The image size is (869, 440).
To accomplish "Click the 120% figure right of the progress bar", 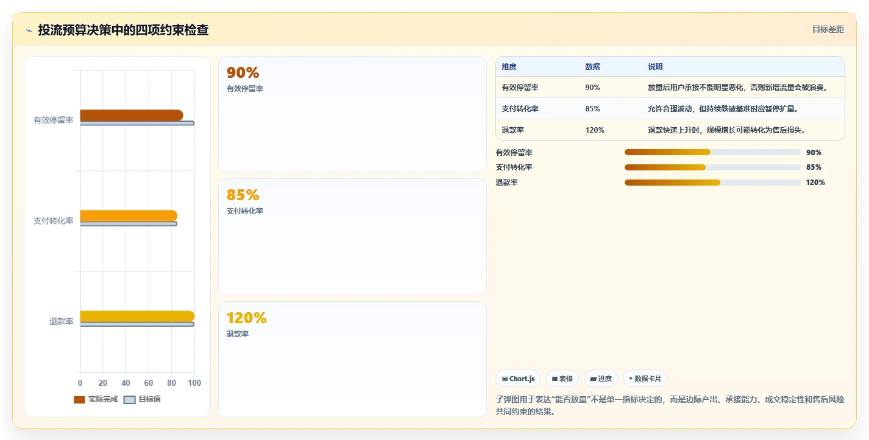I will pos(815,183).
